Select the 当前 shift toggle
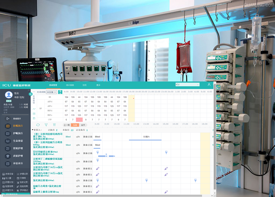The height and width of the screenshot is (197, 275). pos(75,125)
